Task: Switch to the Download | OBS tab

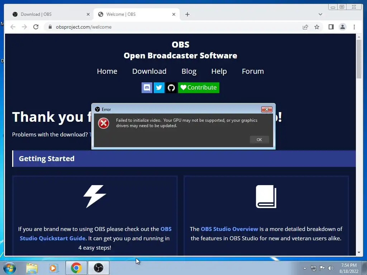Action: pos(50,14)
